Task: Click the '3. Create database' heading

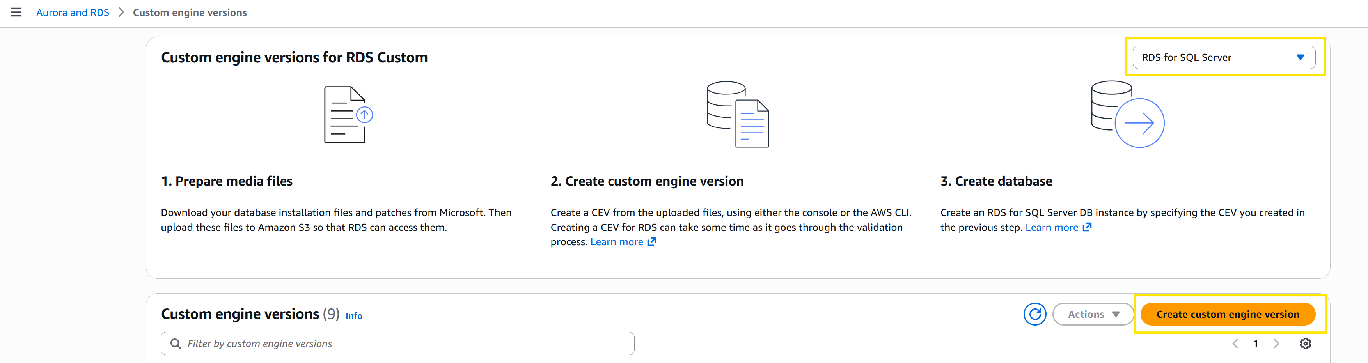Action: click(x=996, y=181)
